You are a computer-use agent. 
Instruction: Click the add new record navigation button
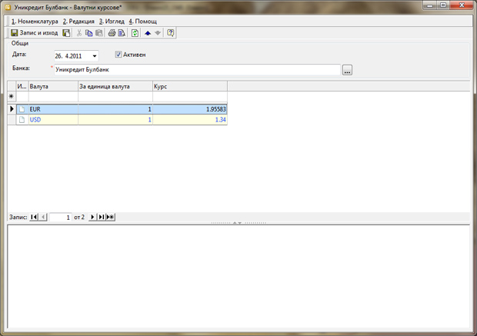tap(111, 217)
